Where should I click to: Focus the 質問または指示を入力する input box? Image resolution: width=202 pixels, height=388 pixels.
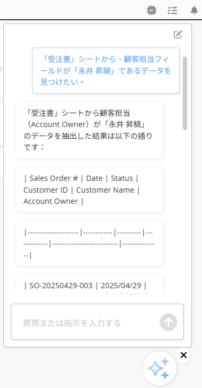coord(97,322)
